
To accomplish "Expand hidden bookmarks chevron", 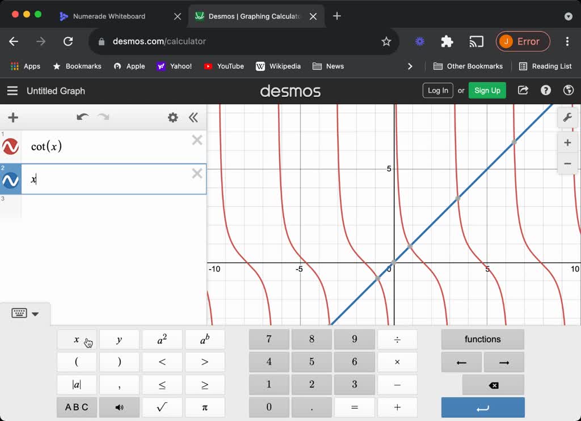I will 410,66.
